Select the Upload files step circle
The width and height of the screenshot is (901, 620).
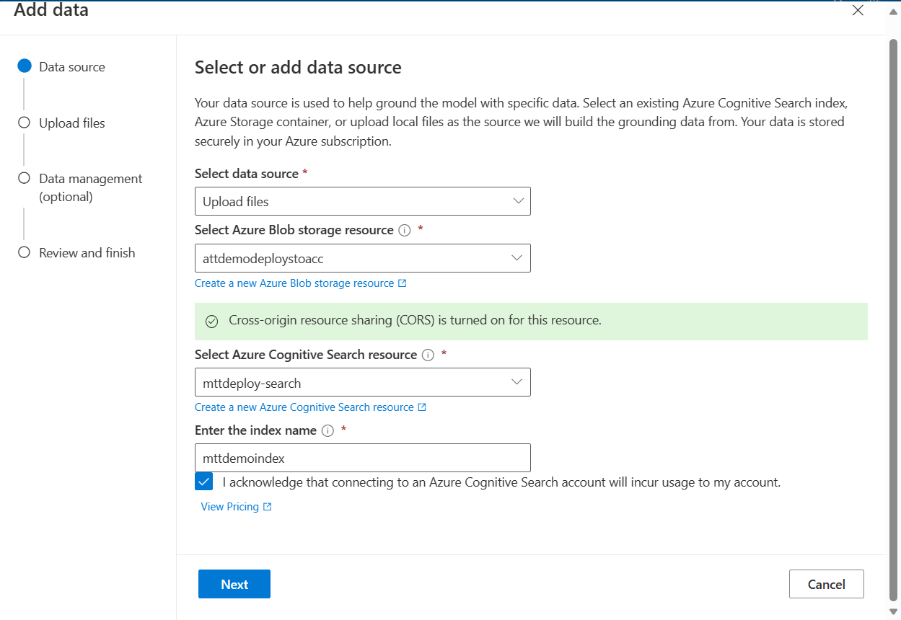pyautogui.click(x=25, y=123)
